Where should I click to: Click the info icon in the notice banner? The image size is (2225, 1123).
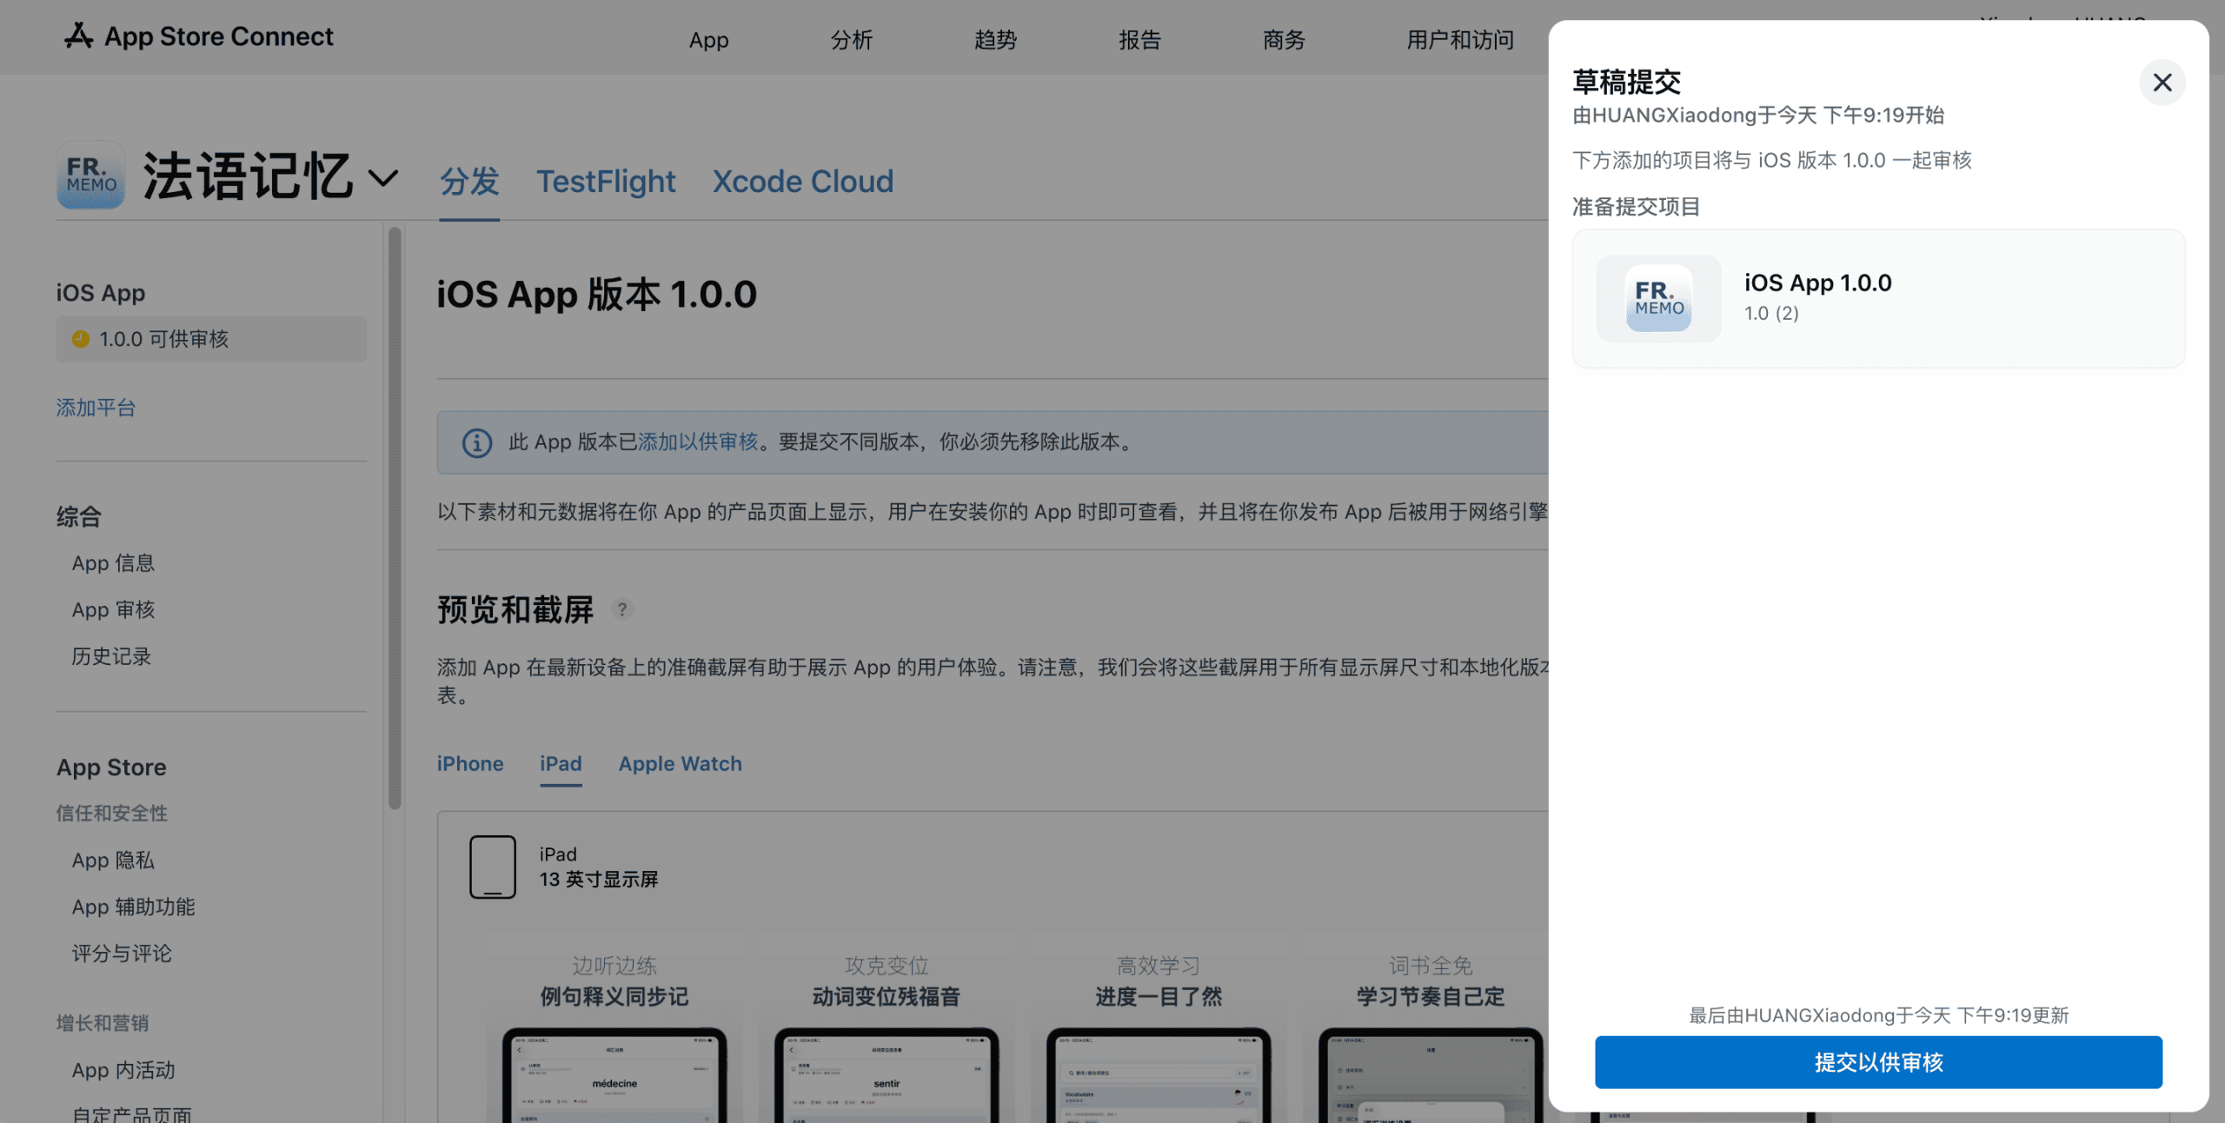[x=476, y=442]
